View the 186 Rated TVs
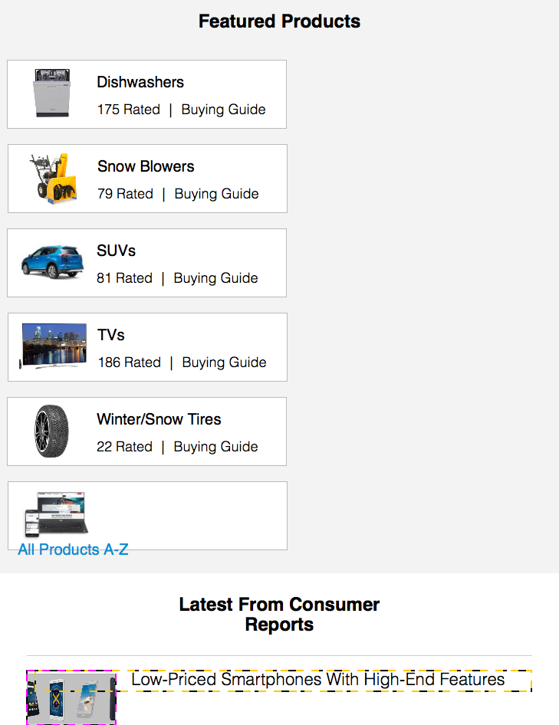 (130, 362)
